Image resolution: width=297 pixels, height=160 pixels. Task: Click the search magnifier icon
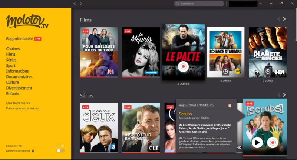tap(178, 4)
